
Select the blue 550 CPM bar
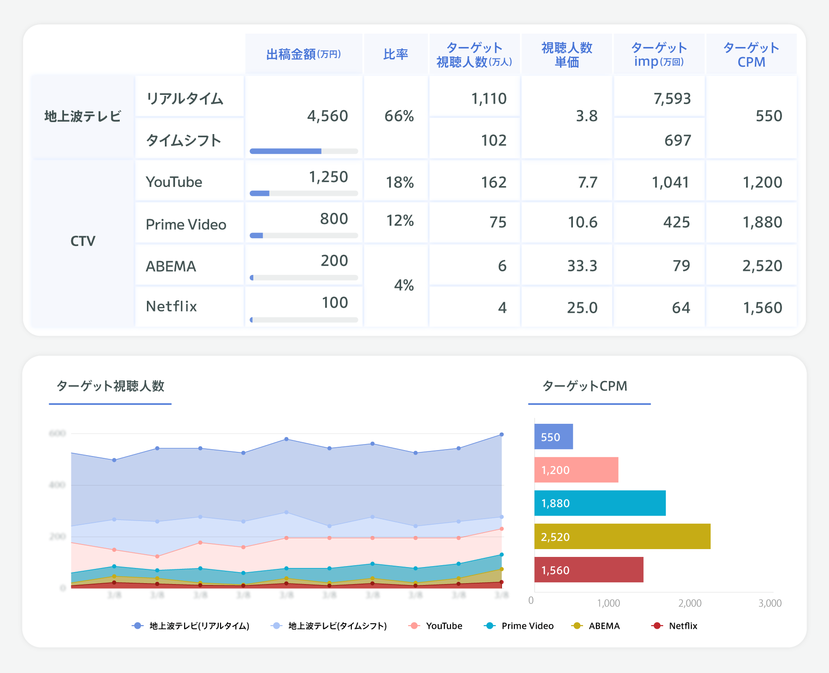(x=553, y=437)
